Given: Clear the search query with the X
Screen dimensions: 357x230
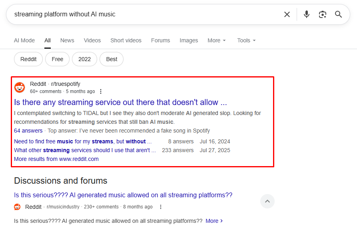Looking at the screenshot, I should [287, 14].
